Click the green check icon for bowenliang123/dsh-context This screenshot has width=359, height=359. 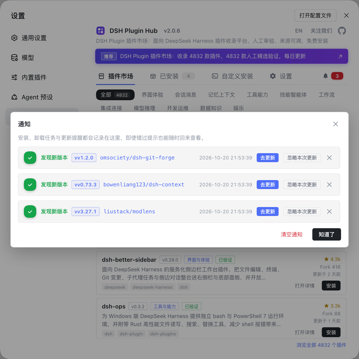30,185
